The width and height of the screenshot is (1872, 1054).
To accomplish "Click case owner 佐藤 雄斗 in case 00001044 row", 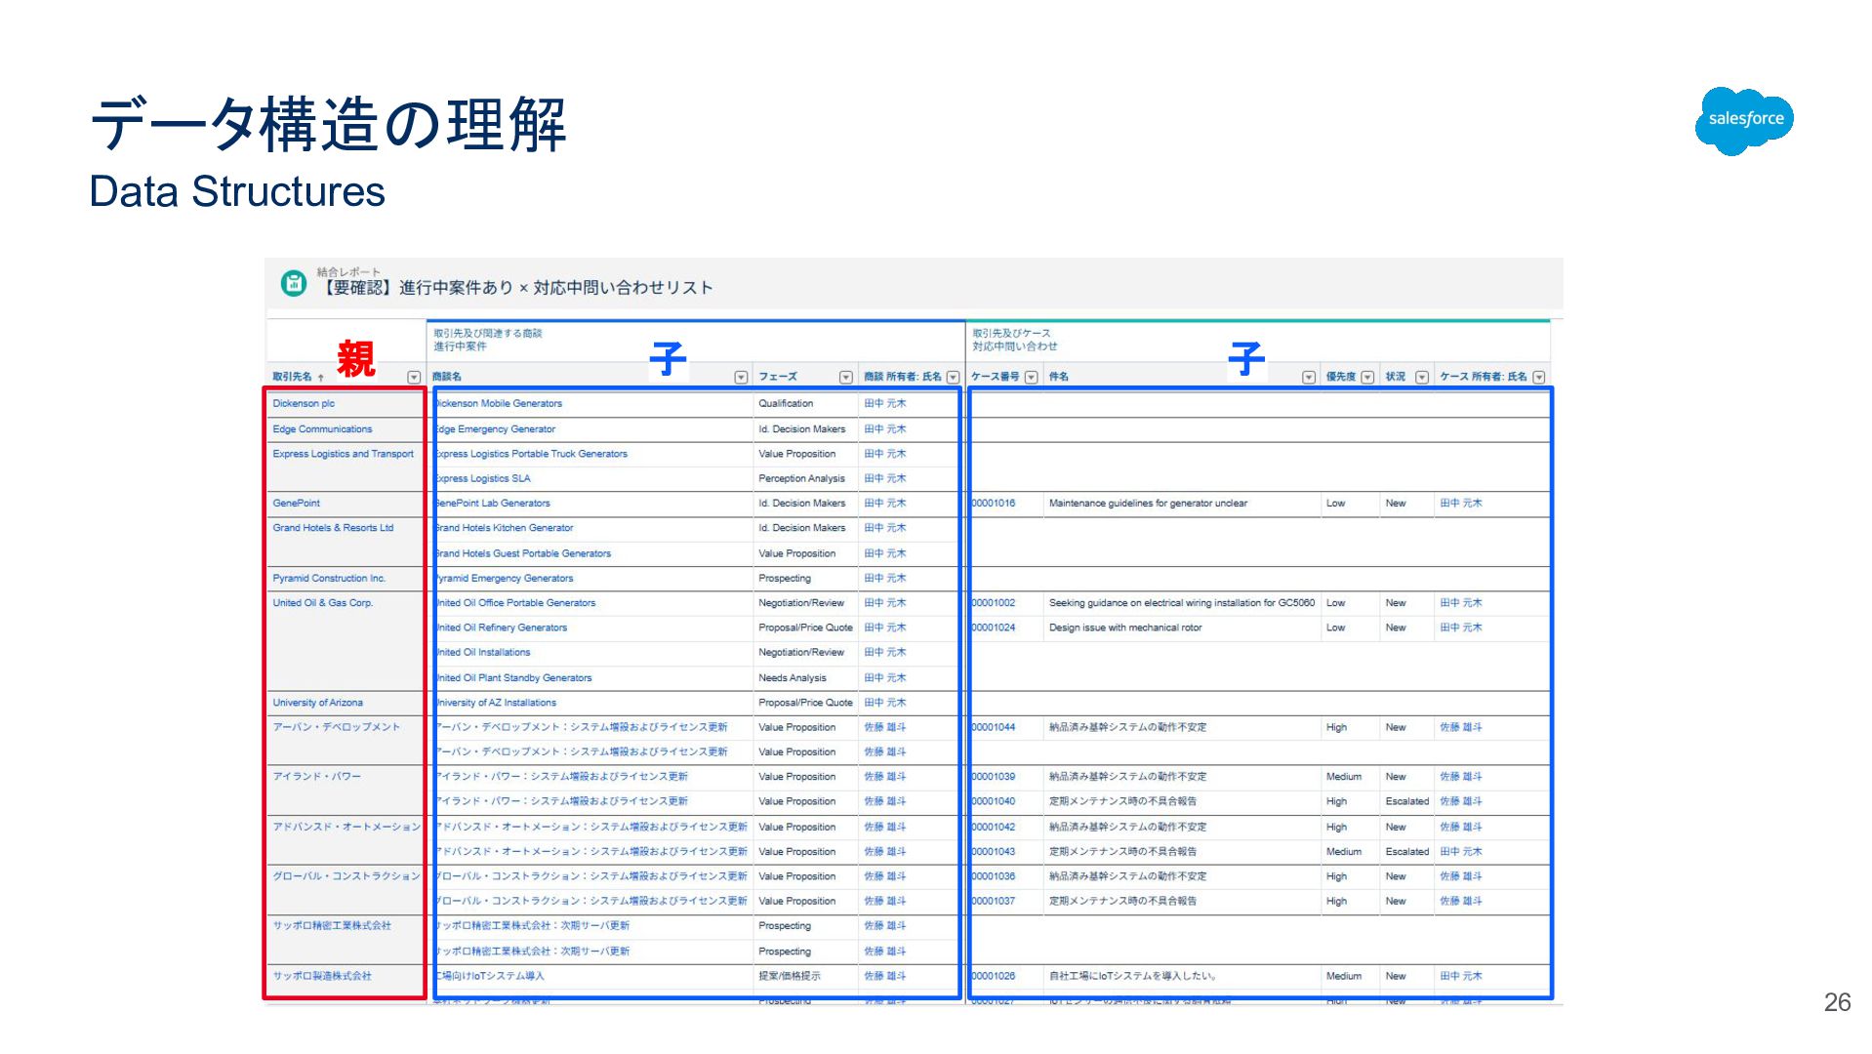I will tap(1461, 727).
